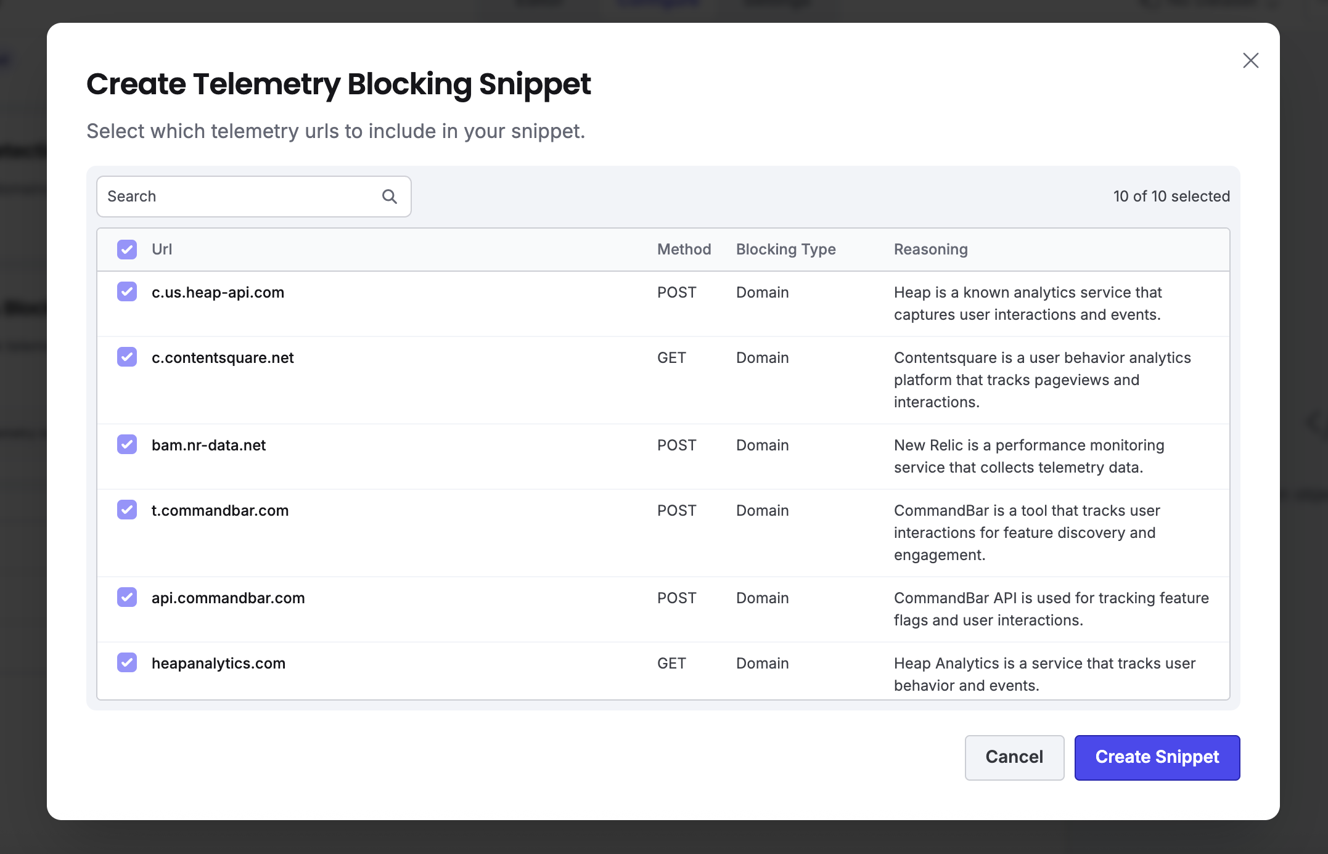Uncheck the c.contentsquare.net row checkbox
The width and height of the screenshot is (1328, 854).
pos(127,357)
